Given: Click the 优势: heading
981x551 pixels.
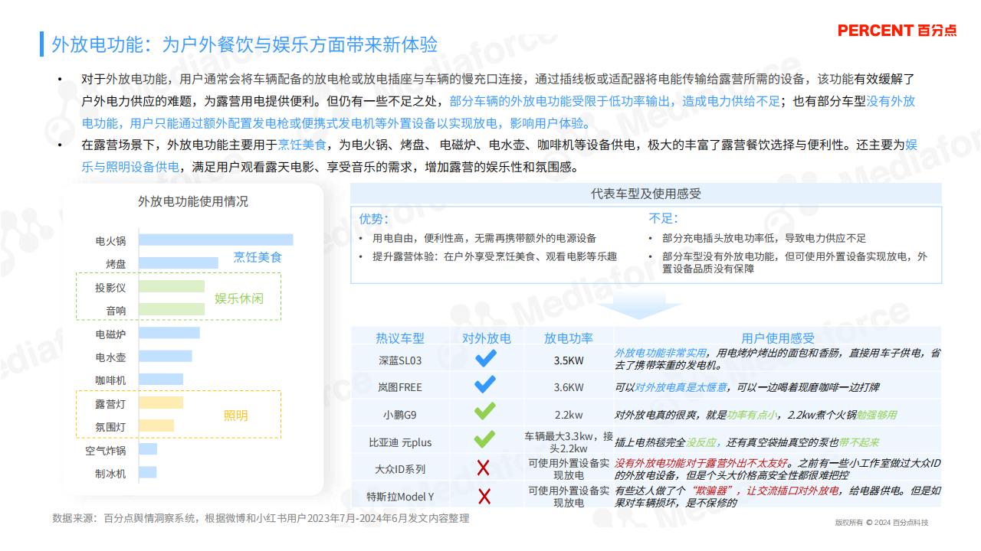Looking at the screenshot, I should point(374,219).
